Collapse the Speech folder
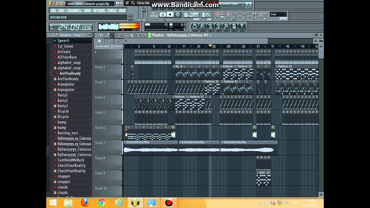This screenshot has width=370, height=208. [x=63, y=41]
